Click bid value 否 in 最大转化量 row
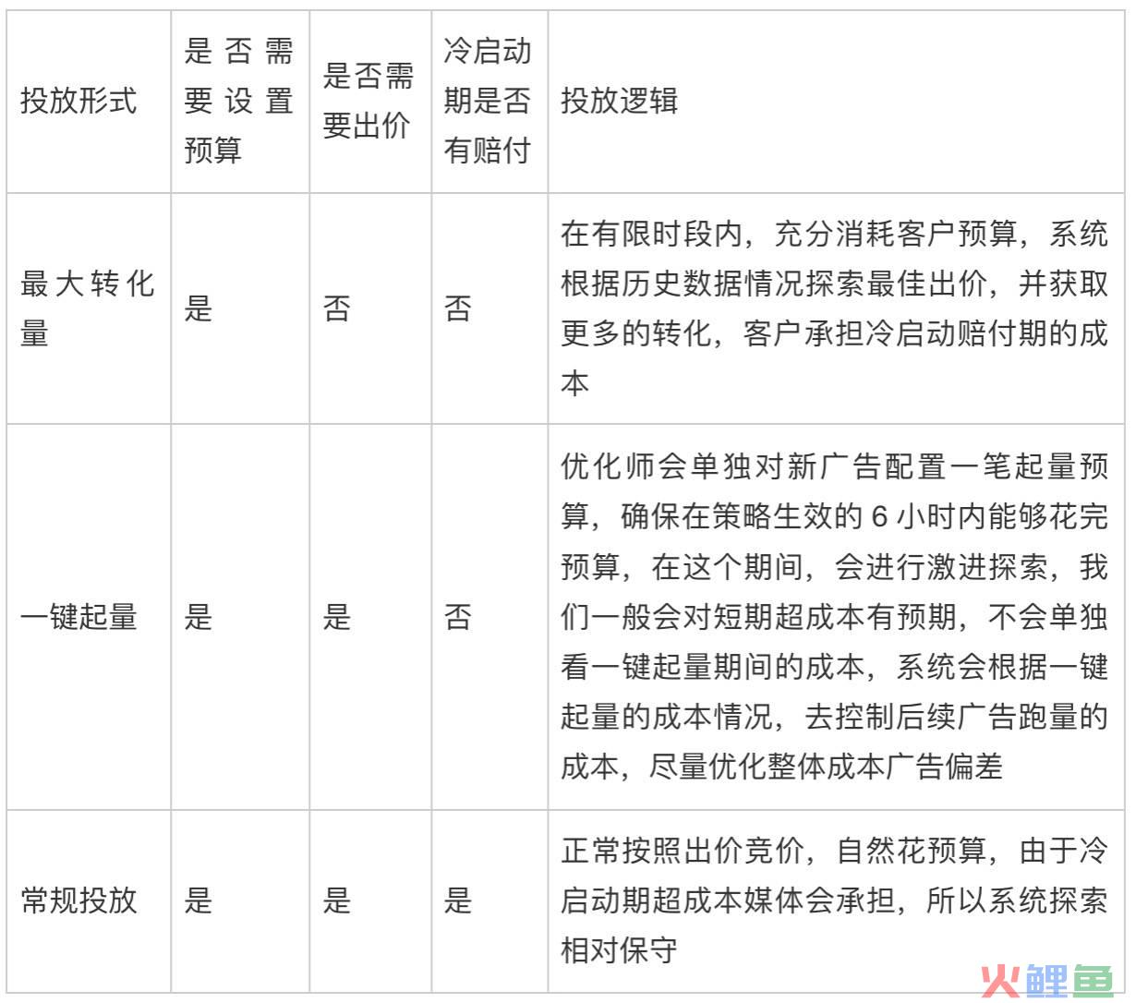Image resolution: width=1136 pixels, height=1003 pixels. coord(337,308)
